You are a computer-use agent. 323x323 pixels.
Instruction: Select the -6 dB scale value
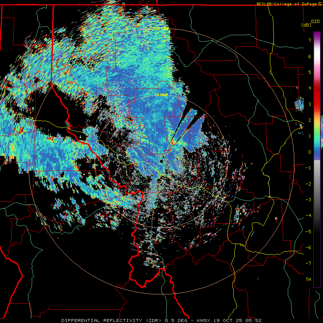(308, 248)
